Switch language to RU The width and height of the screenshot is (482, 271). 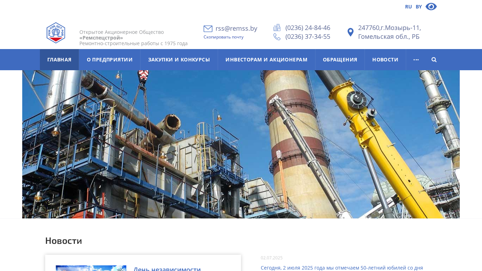pyautogui.click(x=408, y=7)
